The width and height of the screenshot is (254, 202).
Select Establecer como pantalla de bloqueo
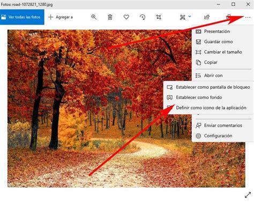point(208,87)
